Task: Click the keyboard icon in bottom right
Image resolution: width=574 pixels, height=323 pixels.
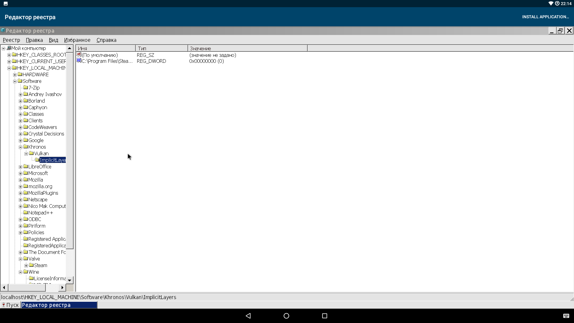Action: click(x=566, y=316)
